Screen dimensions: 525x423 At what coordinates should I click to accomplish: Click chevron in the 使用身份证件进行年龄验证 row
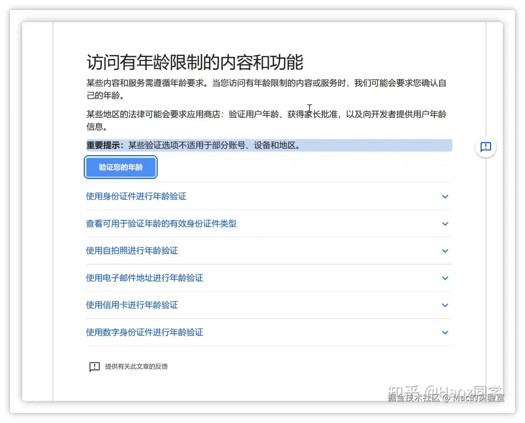[445, 197]
